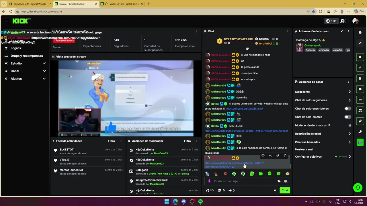Screen dimensions: 367x206
Task: Expand the Canal sidebar section
Action: coord(25,71)
